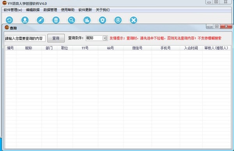The height and width of the screenshot is (151, 234).
Task: Click the 审核人(推荐人) column header
Action: pos(216,48)
